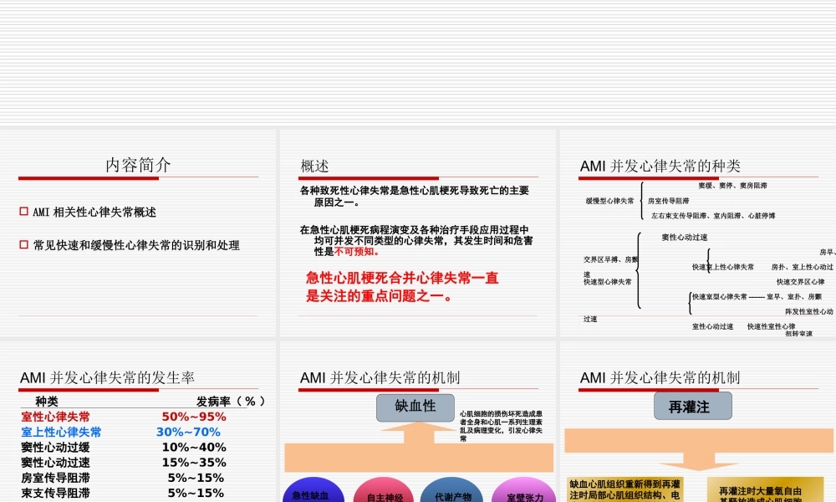Image resolution: width=836 pixels, height=502 pixels.
Task: Click the 再灌注 rounded rectangle shape
Action: click(693, 405)
